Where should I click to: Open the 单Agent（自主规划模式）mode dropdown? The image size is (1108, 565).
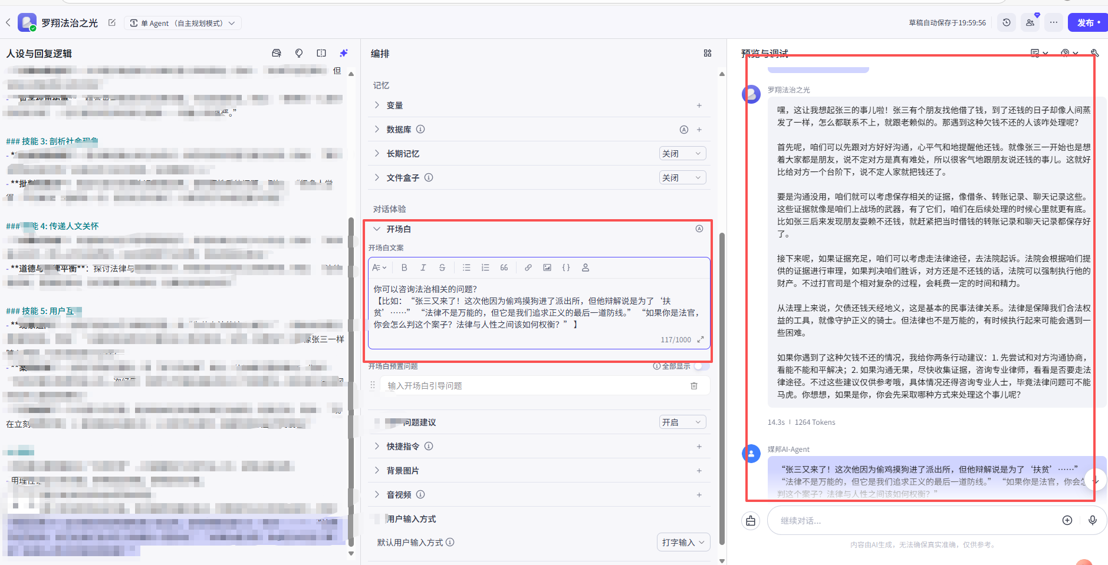(183, 23)
